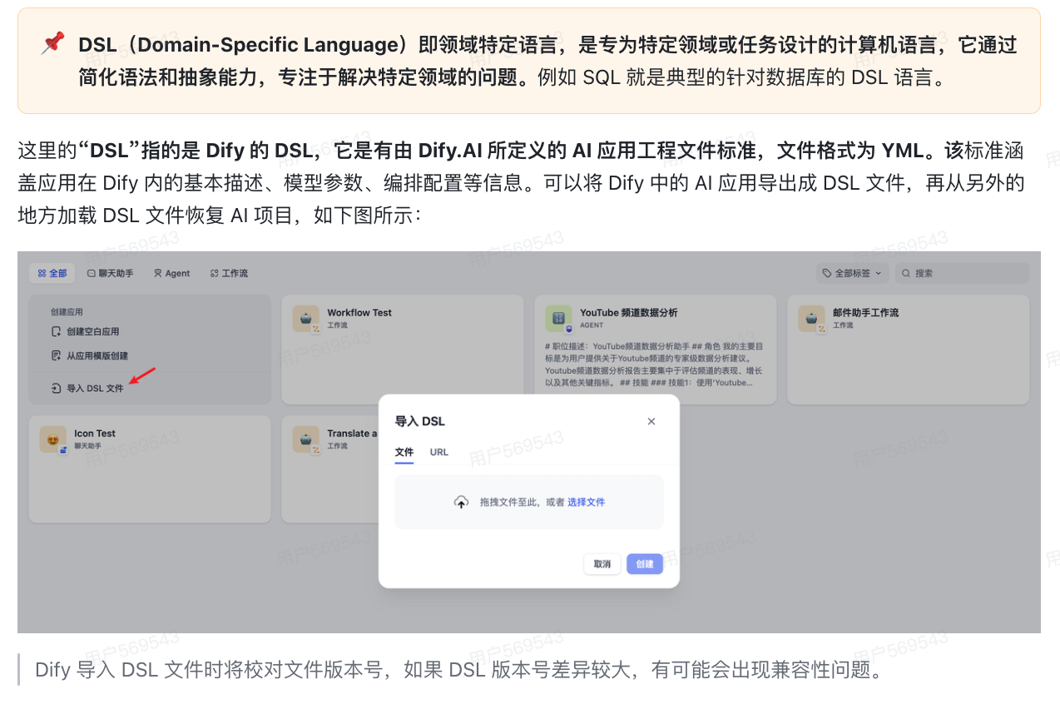Click the Translate app robot icon

[x=306, y=439]
